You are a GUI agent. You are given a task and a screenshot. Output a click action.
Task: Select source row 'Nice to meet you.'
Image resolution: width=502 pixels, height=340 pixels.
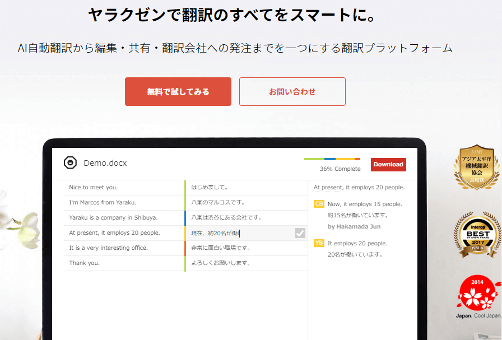click(x=124, y=188)
